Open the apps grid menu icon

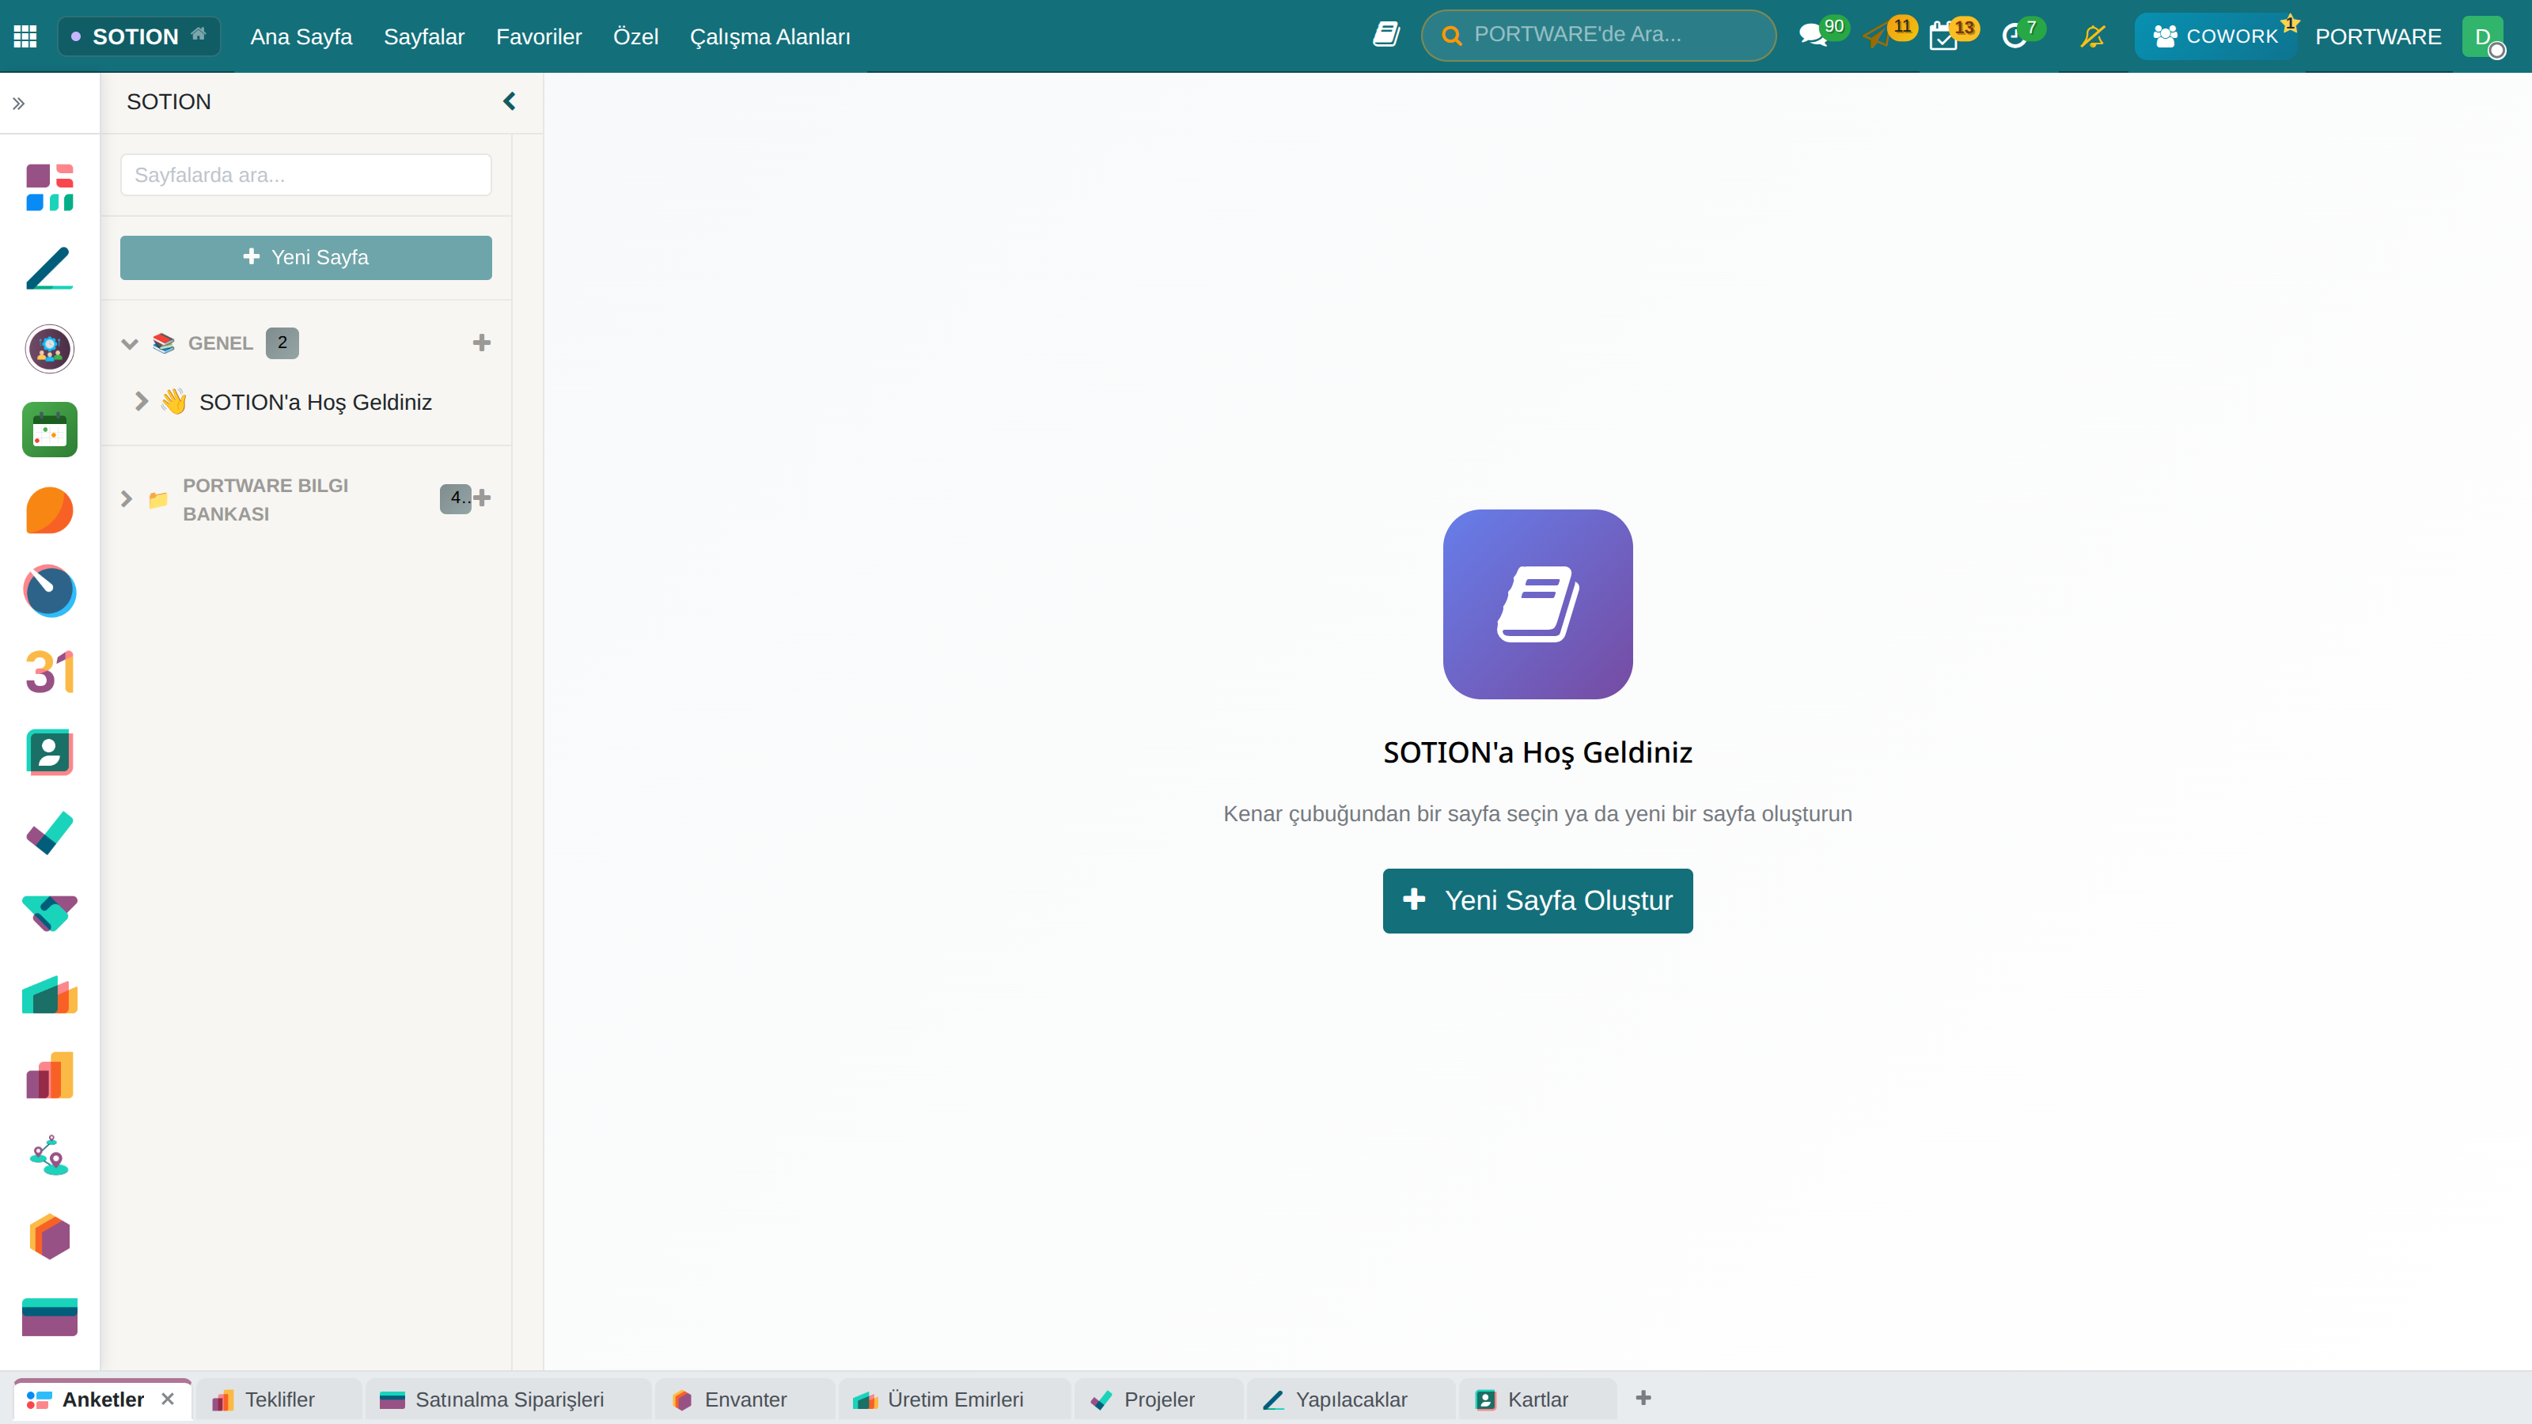coord(25,36)
